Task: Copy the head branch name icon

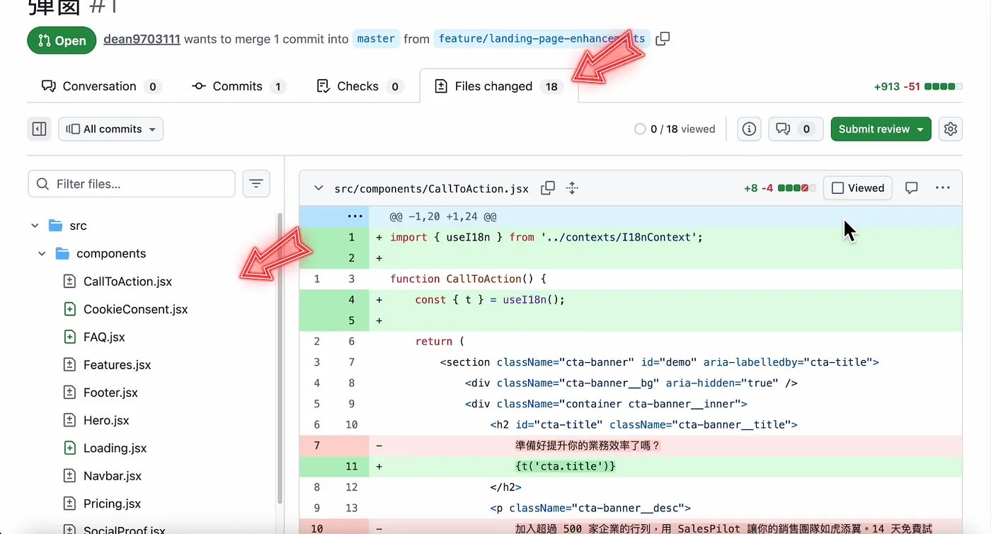Action: click(x=663, y=39)
